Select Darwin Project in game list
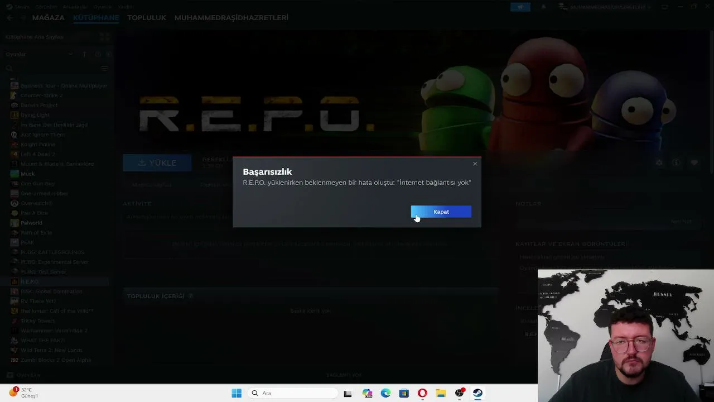 34,106
